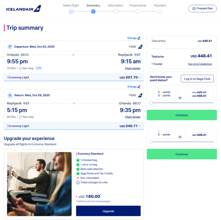Open See price breakdown
The image size is (221, 220).
click(x=200, y=64)
